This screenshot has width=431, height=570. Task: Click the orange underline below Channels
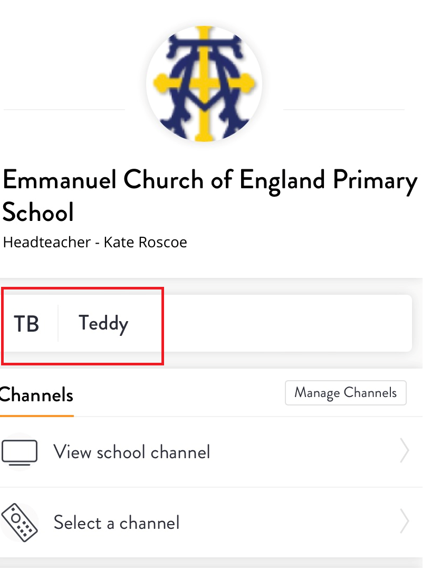coord(37,416)
